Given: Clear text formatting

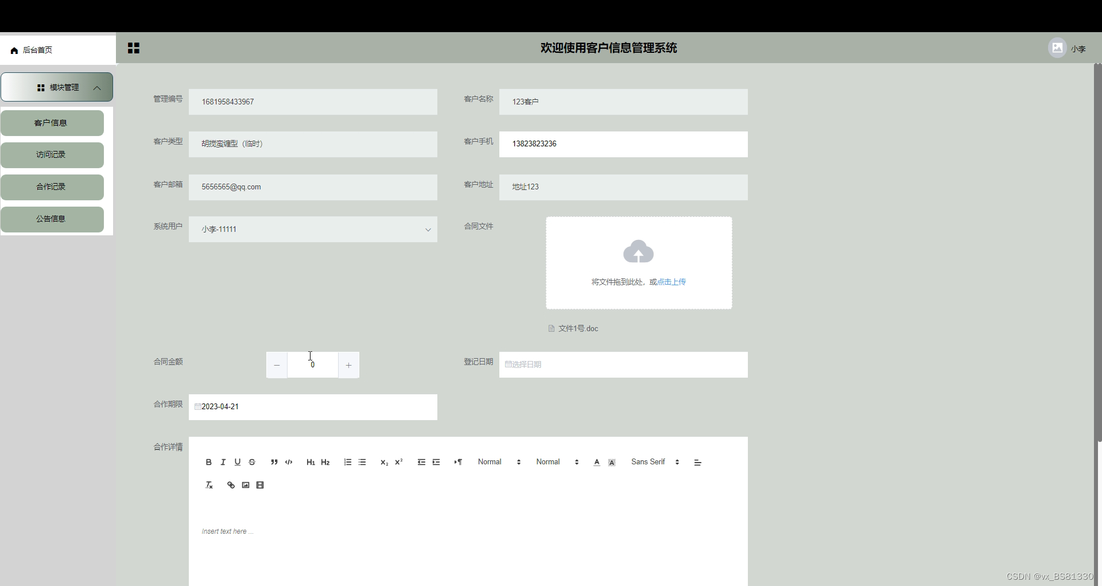Looking at the screenshot, I should (209, 485).
